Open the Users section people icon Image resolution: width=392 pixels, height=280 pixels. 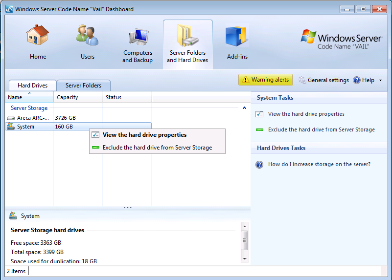[x=87, y=35]
